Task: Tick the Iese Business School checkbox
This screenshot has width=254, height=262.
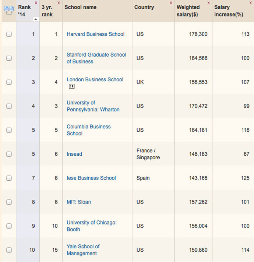Action: click(9, 178)
